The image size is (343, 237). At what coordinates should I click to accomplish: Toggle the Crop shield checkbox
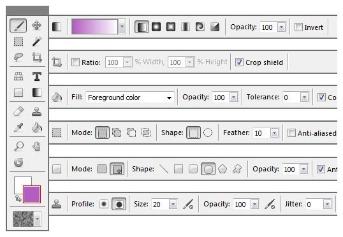click(x=239, y=62)
